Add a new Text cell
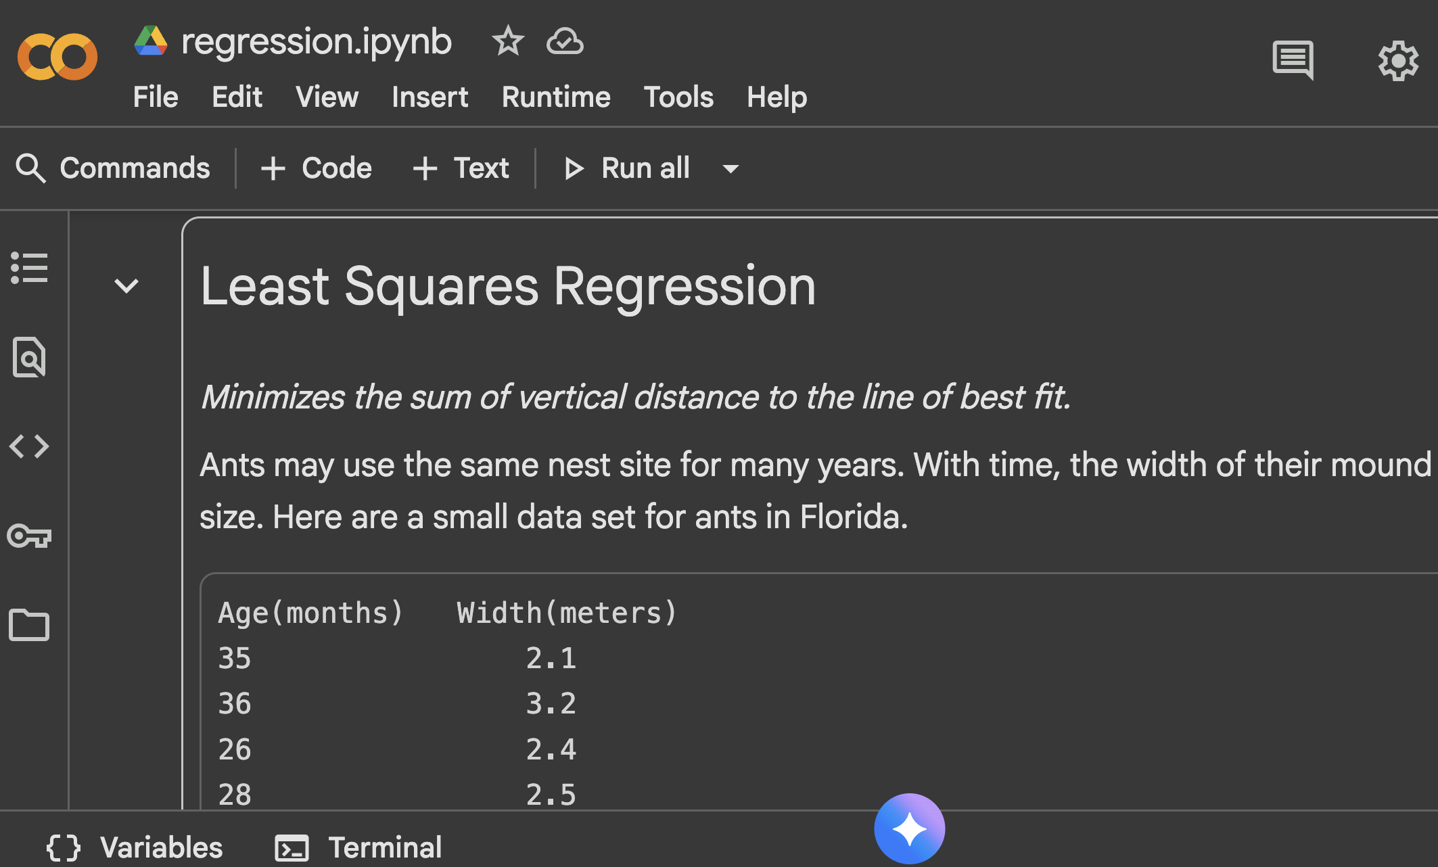Image resolution: width=1438 pixels, height=867 pixels. pos(461,168)
